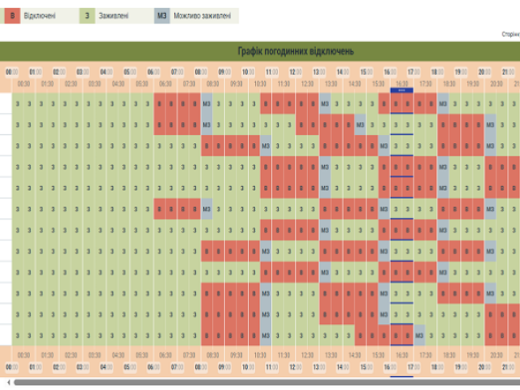Click the horizontal scrollbar under the schedule
The height and width of the screenshot is (390, 520).
point(260,381)
